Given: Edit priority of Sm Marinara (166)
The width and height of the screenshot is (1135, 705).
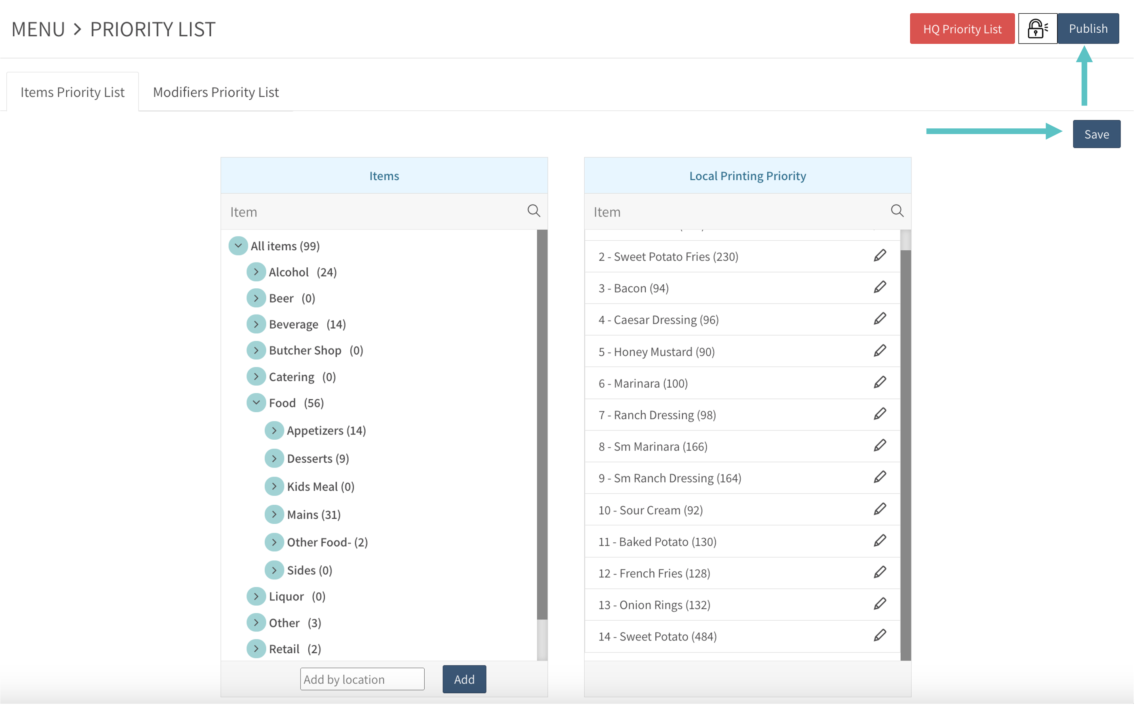Looking at the screenshot, I should 880,446.
